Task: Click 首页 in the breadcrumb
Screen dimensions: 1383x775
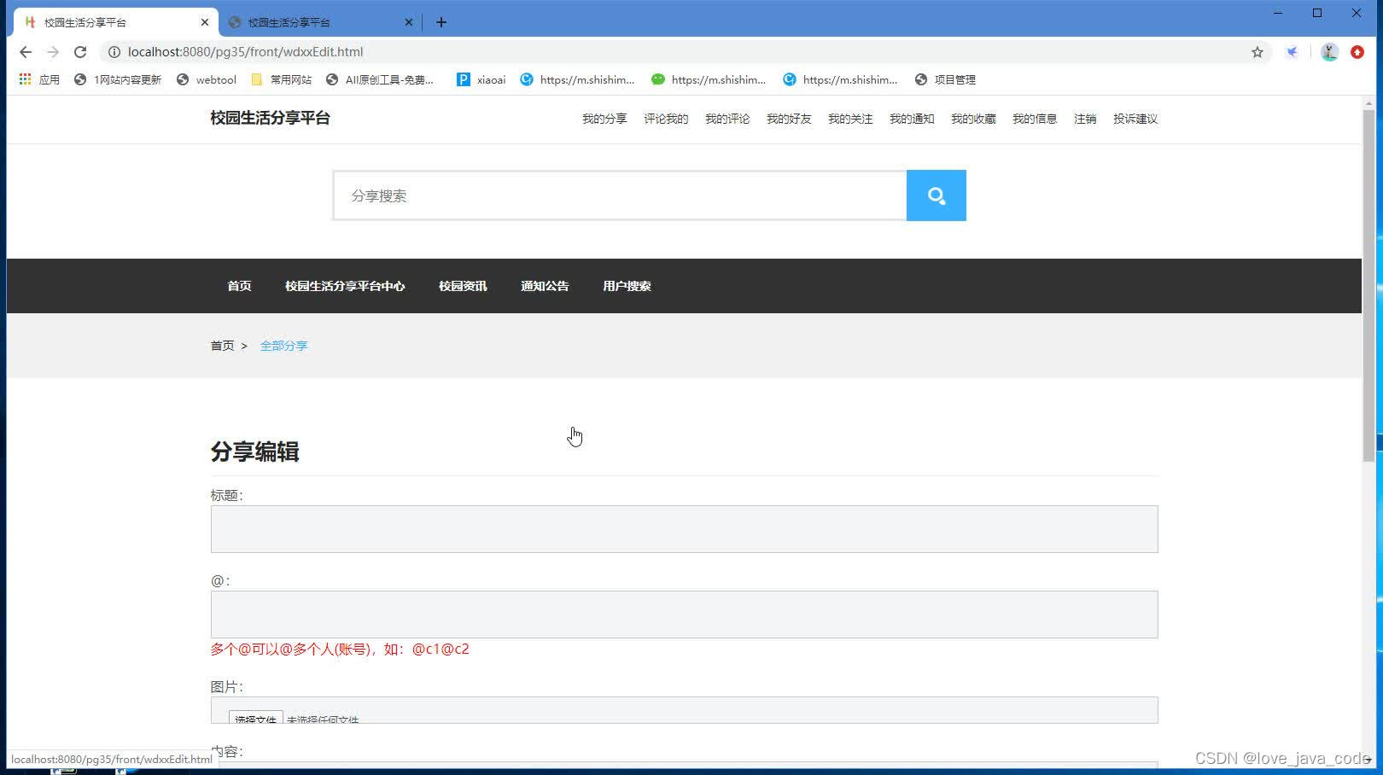Action: coord(222,346)
